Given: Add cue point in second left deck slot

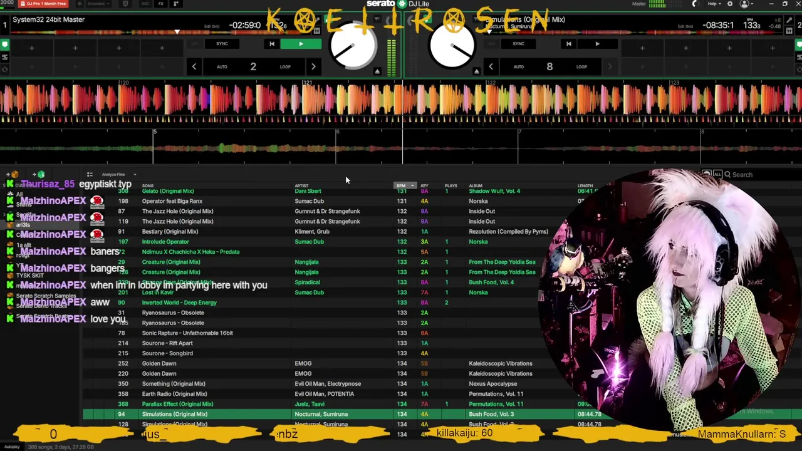Looking at the screenshot, I should point(75,48).
